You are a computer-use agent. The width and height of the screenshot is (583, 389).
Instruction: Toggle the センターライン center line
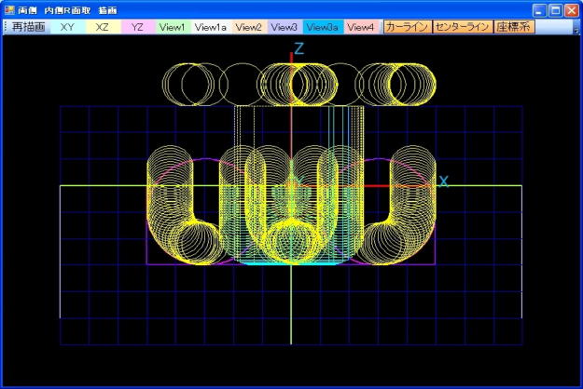(x=462, y=28)
